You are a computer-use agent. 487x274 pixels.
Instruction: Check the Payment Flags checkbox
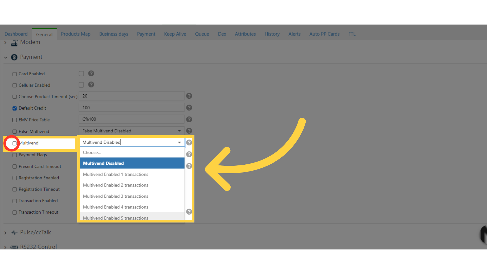pos(14,155)
